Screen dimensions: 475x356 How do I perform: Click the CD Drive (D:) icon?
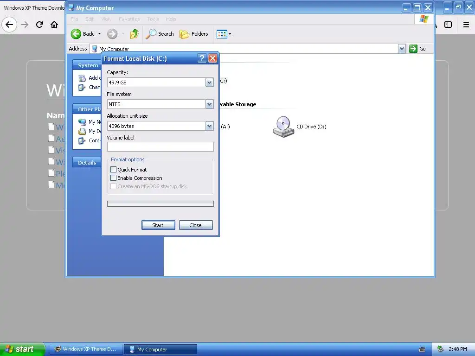pyautogui.click(x=283, y=127)
